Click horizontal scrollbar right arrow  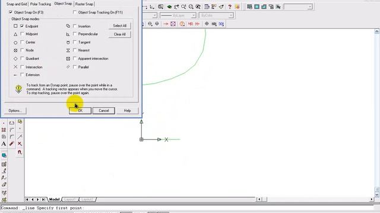click(372, 199)
